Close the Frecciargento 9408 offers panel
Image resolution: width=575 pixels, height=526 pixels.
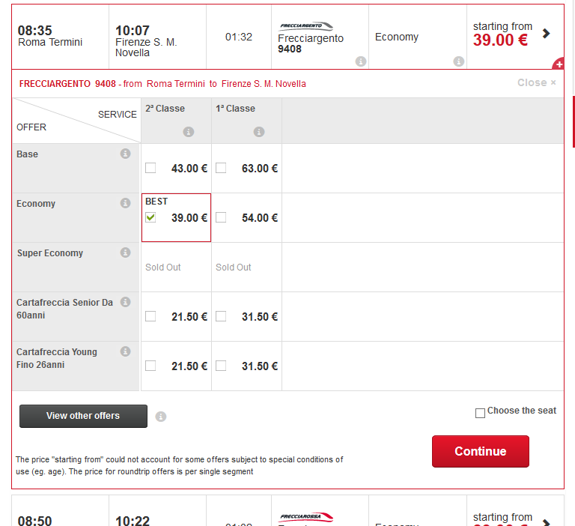point(537,82)
